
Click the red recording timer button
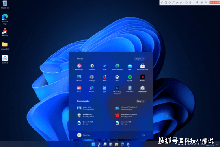pyautogui.click(x=214, y=2)
